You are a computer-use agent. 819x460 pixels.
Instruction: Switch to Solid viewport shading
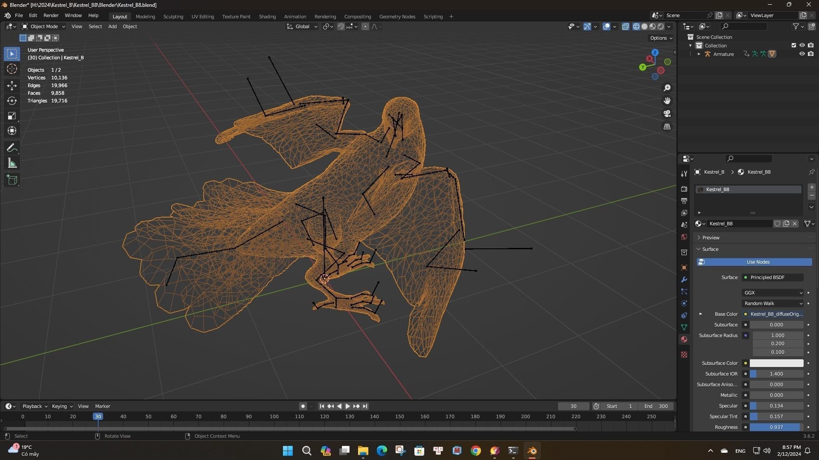644,26
